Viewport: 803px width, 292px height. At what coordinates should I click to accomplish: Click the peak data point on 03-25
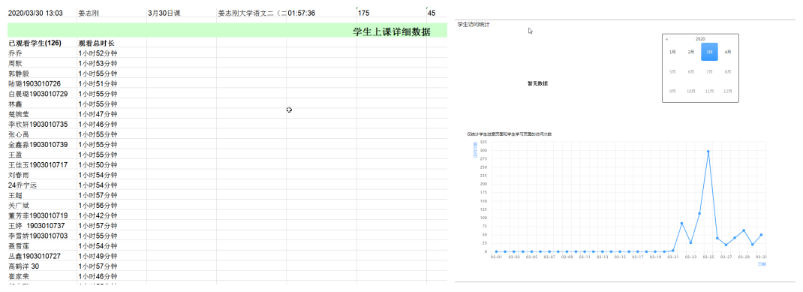coord(708,152)
